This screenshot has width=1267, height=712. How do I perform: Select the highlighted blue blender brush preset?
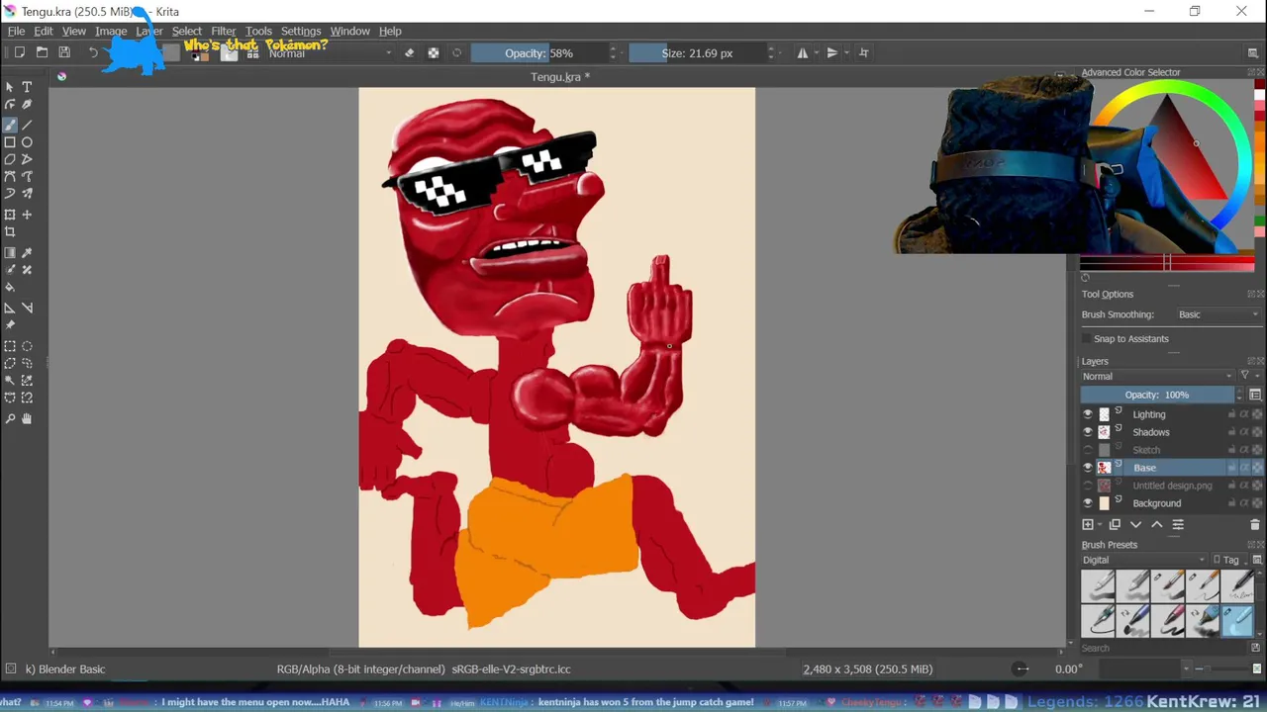click(x=1237, y=621)
